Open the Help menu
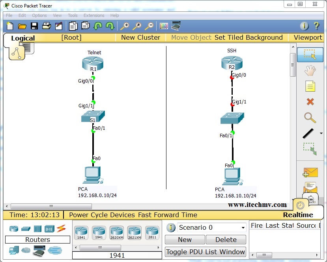This screenshot has width=327, height=262. tap(114, 15)
